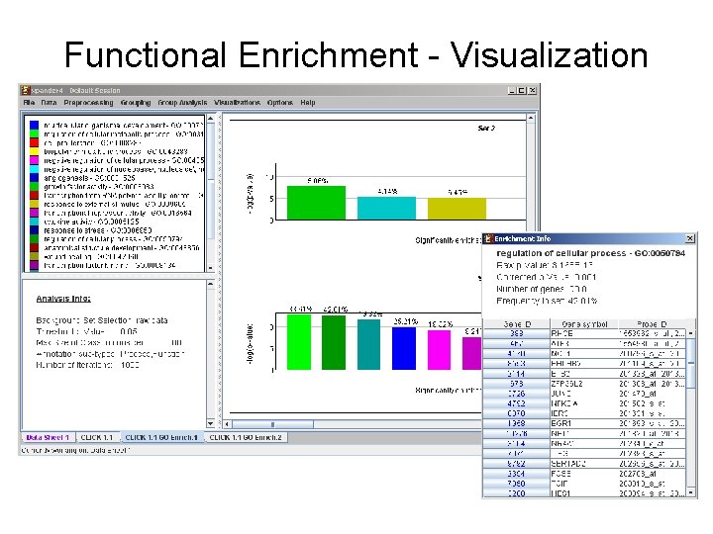
Task: Open the Group Analysis menu
Action: click(x=182, y=103)
